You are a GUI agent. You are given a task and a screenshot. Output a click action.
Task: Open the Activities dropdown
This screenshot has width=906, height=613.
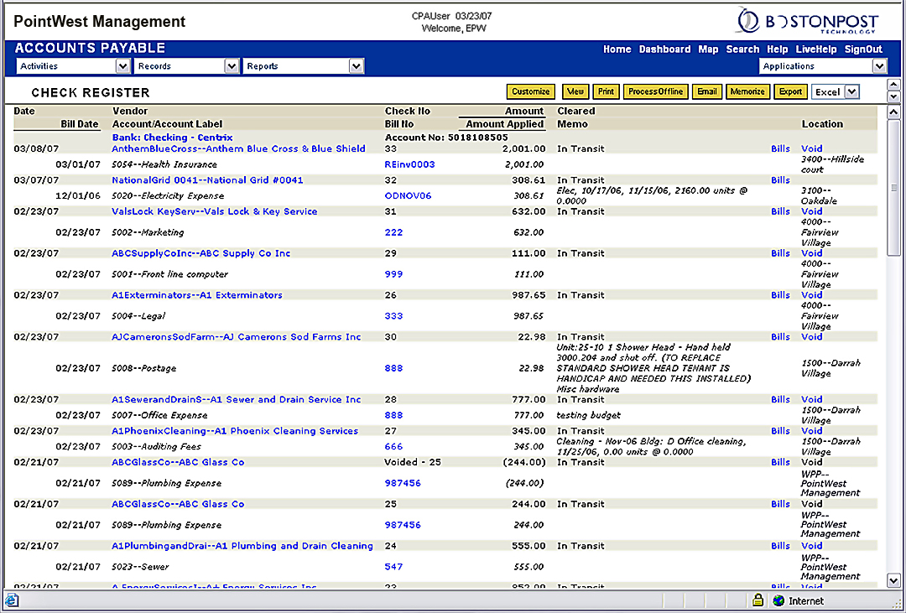pos(74,66)
